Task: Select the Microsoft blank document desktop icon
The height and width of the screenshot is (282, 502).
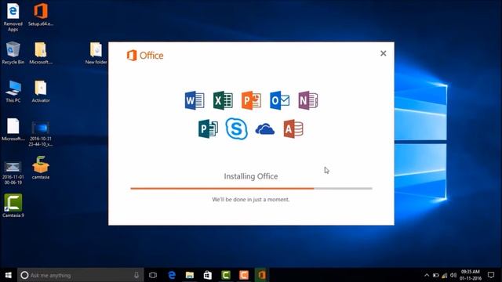Action: [13, 129]
